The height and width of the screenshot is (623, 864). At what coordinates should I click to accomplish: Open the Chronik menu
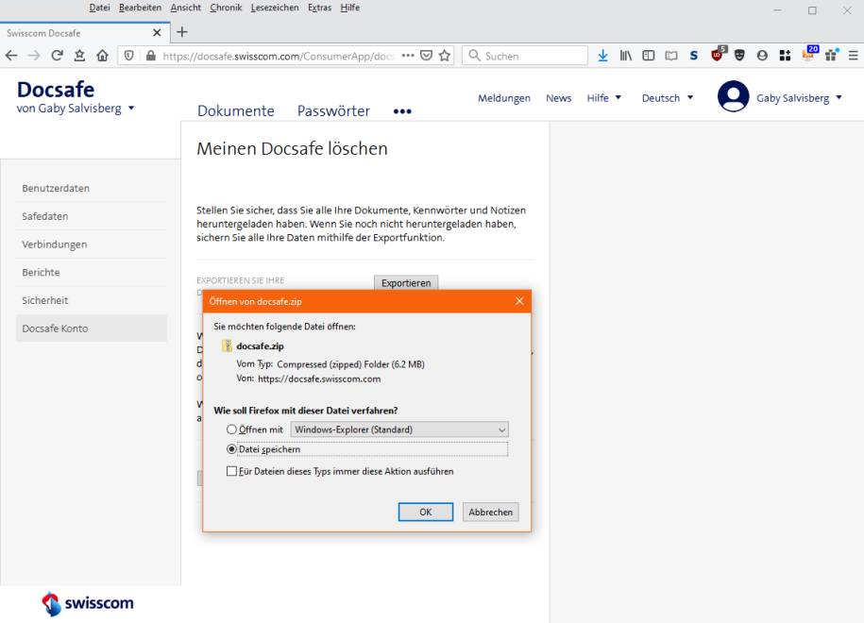point(226,8)
